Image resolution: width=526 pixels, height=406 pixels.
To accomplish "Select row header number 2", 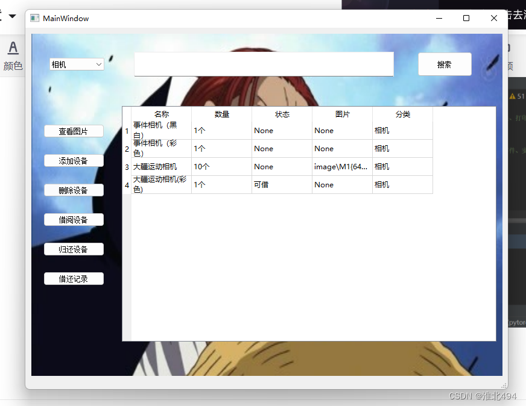I will pyautogui.click(x=127, y=149).
